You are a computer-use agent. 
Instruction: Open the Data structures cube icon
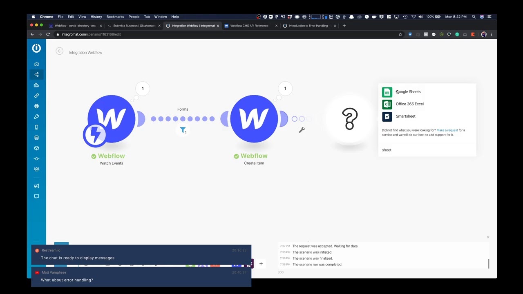click(36, 148)
